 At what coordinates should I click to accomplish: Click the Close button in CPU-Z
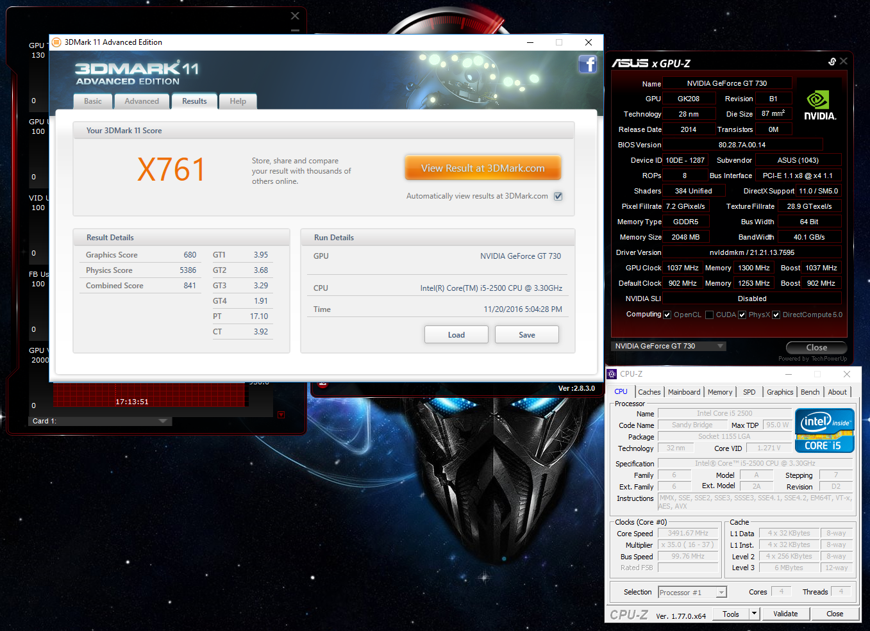(x=835, y=614)
